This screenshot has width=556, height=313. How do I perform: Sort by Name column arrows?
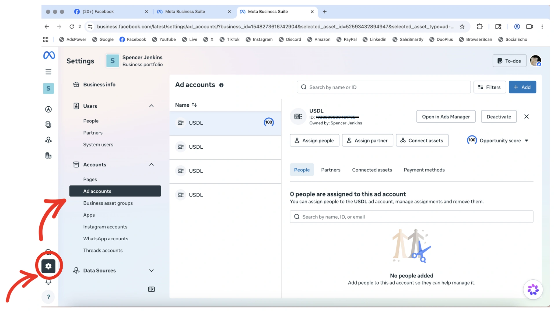[194, 105]
